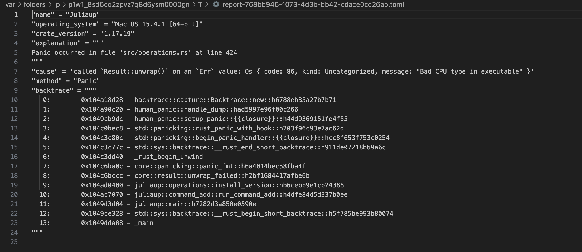Place cursor on the "Juliaup" name value
Viewport: 582px width, 252px height.
pyautogui.click(x=83, y=15)
